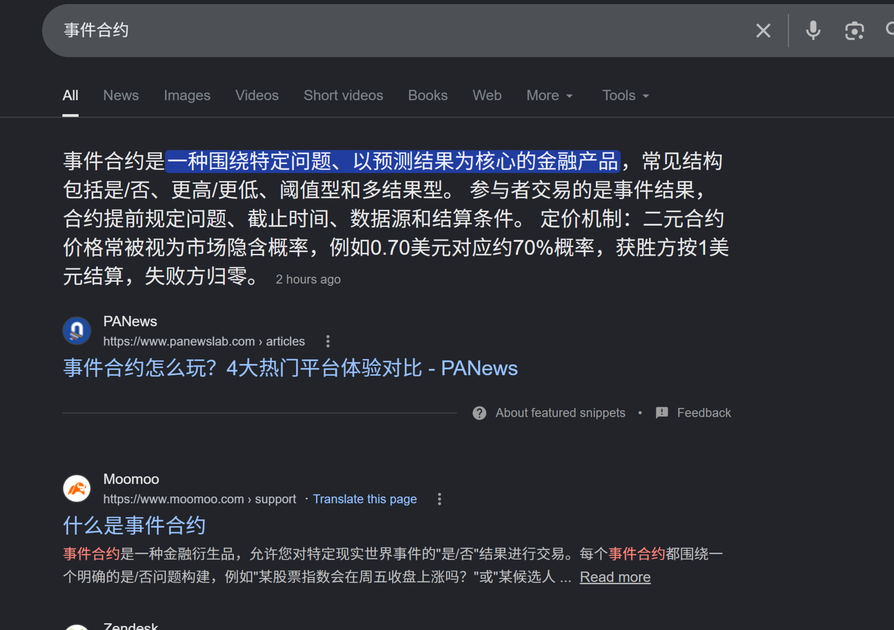Screen dimensions: 894x630
Task: Click the About featured snippets help icon
Action: coord(479,413)
